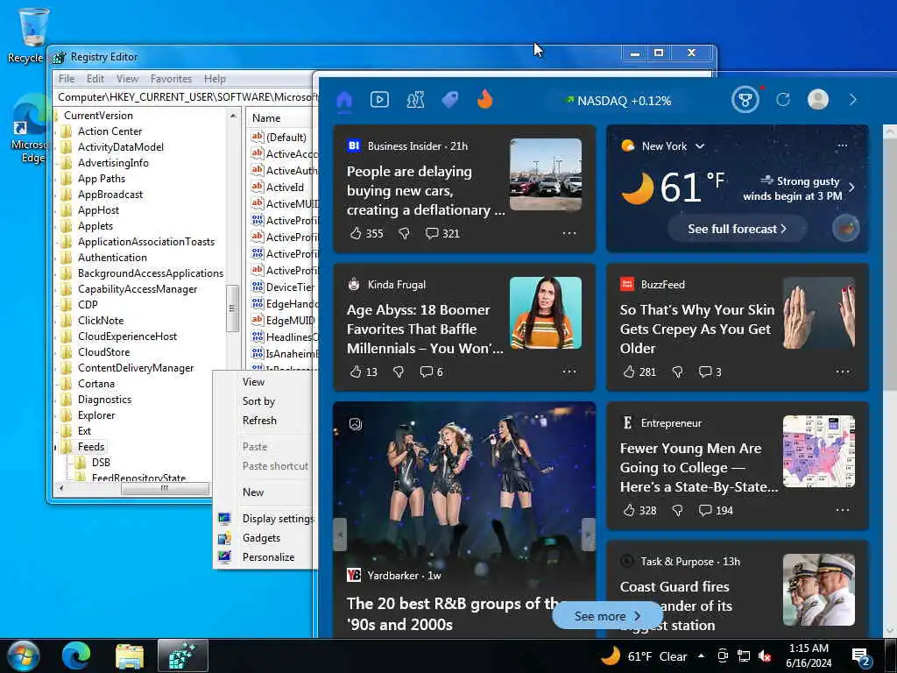The image size is (897, 673).
Task: Click See full forecast button
Action: [x=738, y=229]
